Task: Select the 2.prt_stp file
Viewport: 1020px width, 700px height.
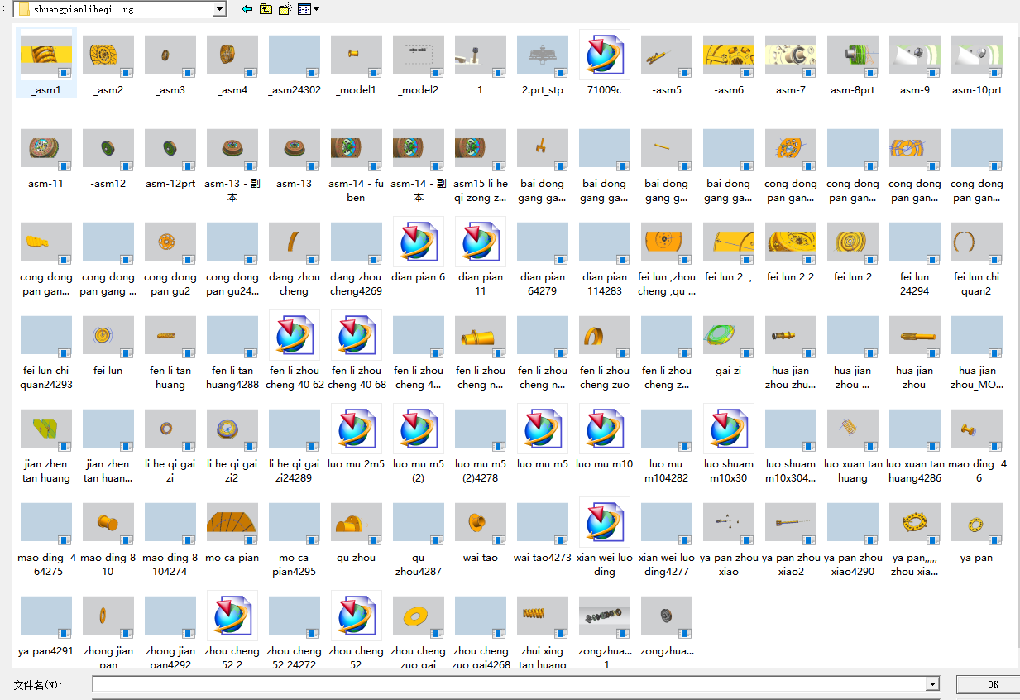Action: click(x=543, y=64)
